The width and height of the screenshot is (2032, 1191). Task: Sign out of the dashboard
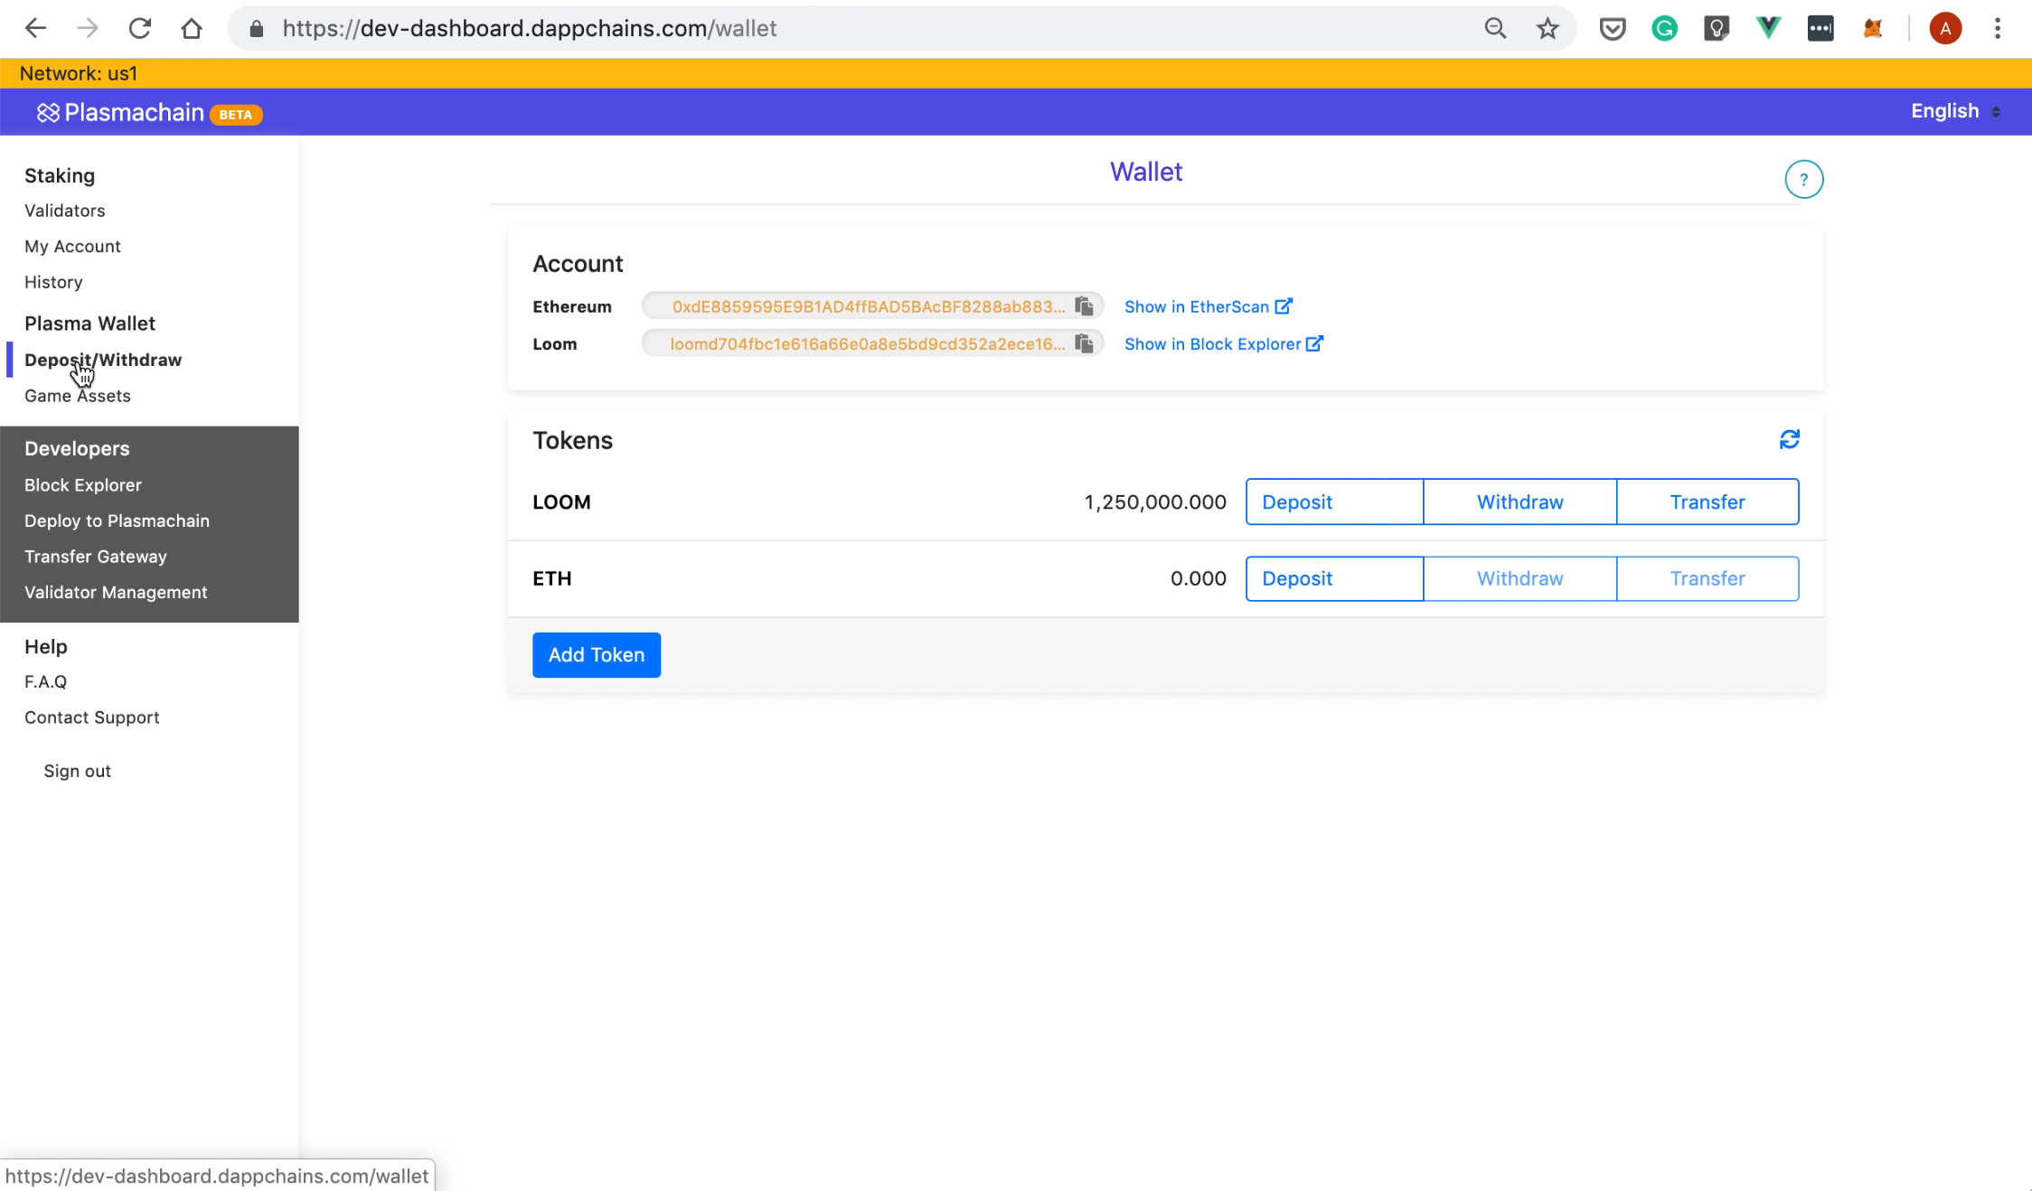click(x=78, y=771)
